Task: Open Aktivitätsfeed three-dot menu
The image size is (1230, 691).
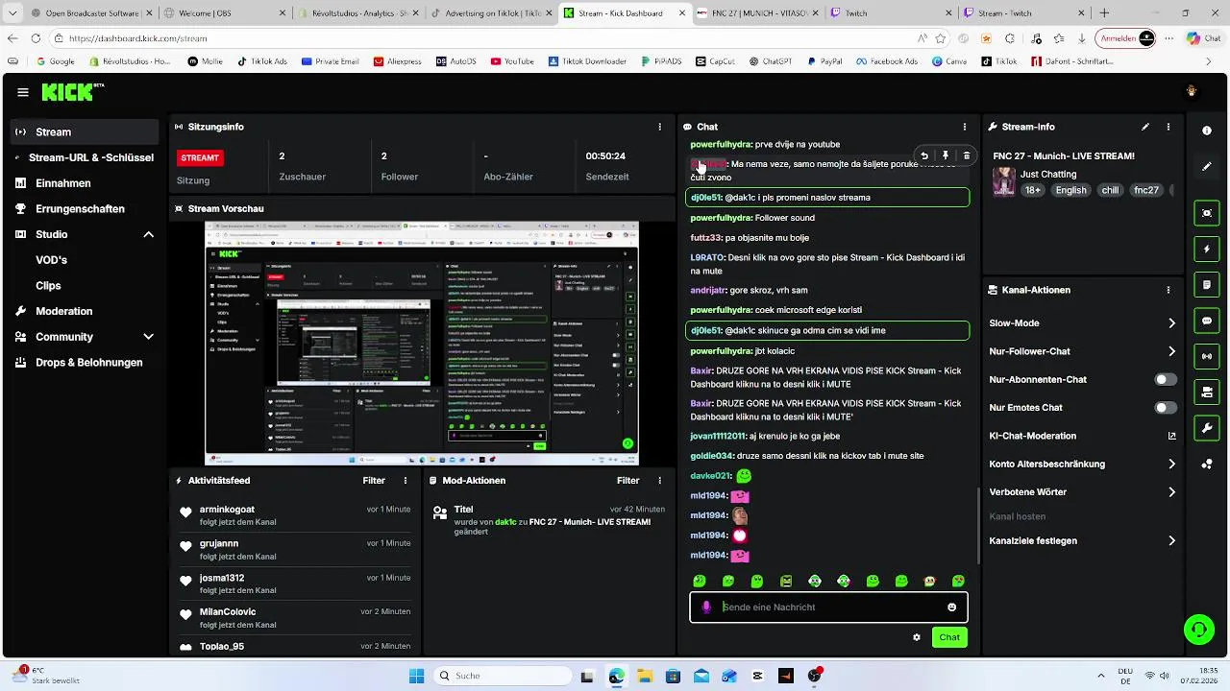Action: [x=405, y=481]
